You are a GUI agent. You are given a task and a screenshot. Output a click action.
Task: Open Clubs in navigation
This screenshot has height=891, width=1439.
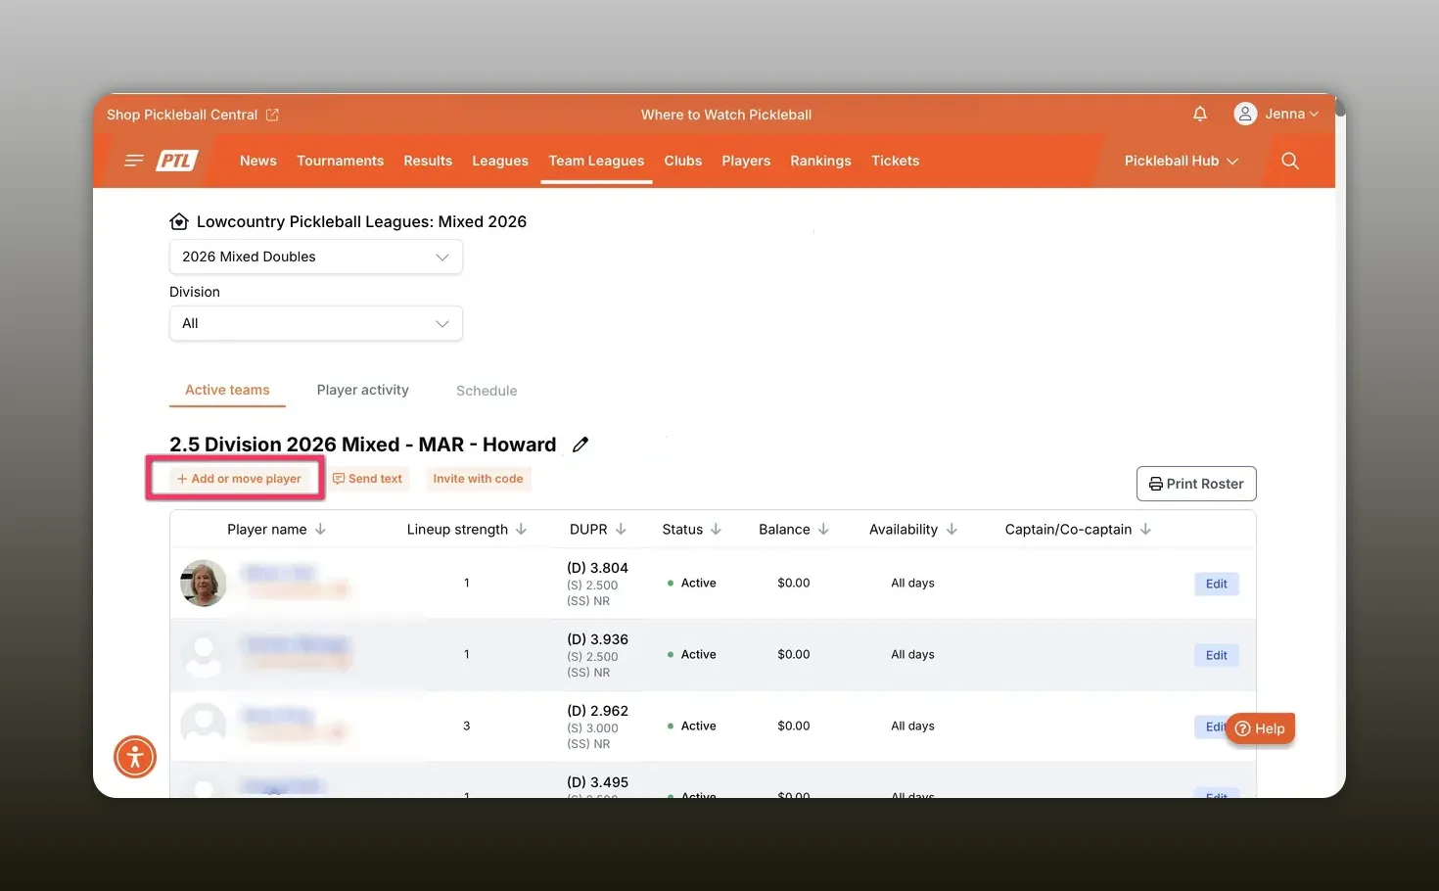683,161
